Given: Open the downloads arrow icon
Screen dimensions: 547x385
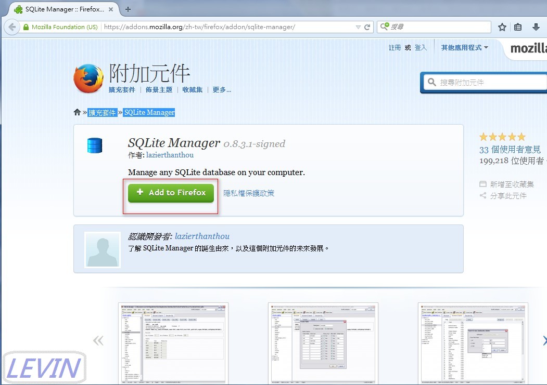Looking at the screenshot, I should click(x=536, y=27).
